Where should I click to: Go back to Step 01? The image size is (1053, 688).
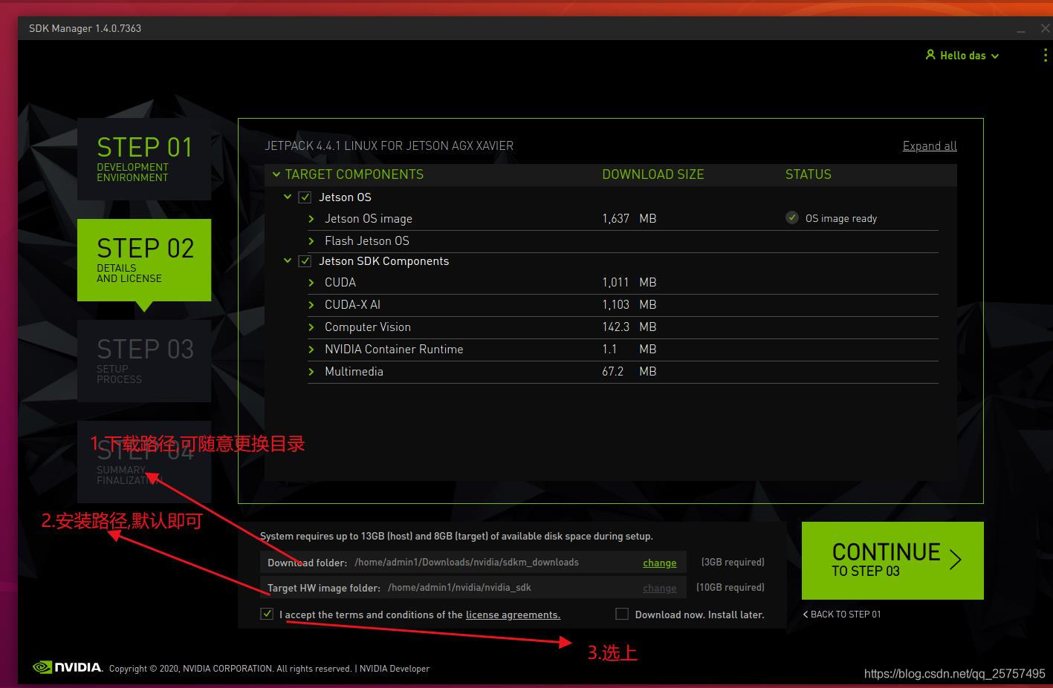click(x=842, y=614)
